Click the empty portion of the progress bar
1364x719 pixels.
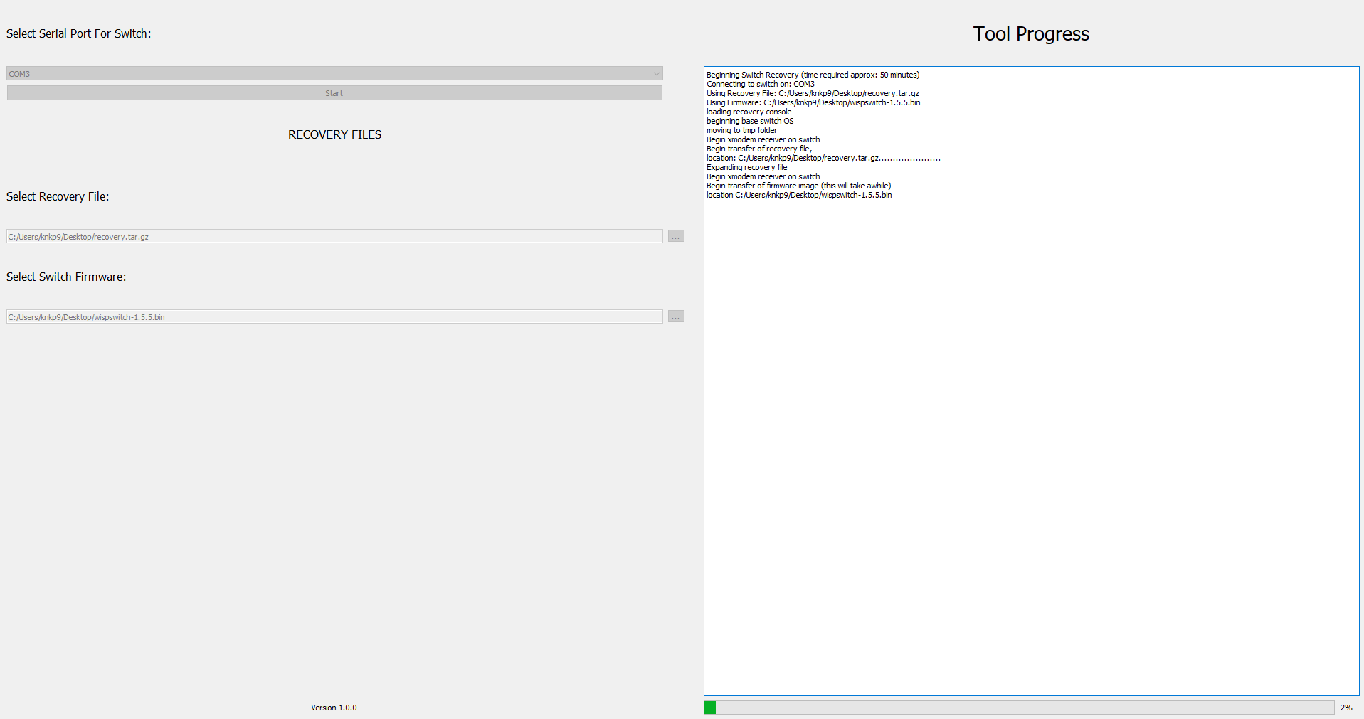(1025, 707)
